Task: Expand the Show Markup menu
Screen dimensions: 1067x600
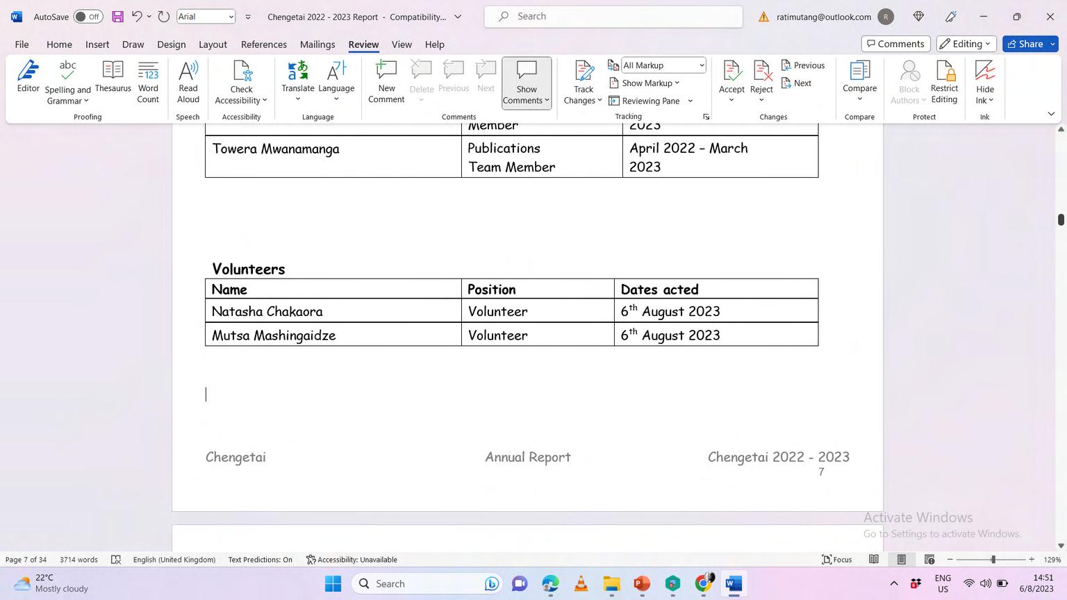Action: 645,83
